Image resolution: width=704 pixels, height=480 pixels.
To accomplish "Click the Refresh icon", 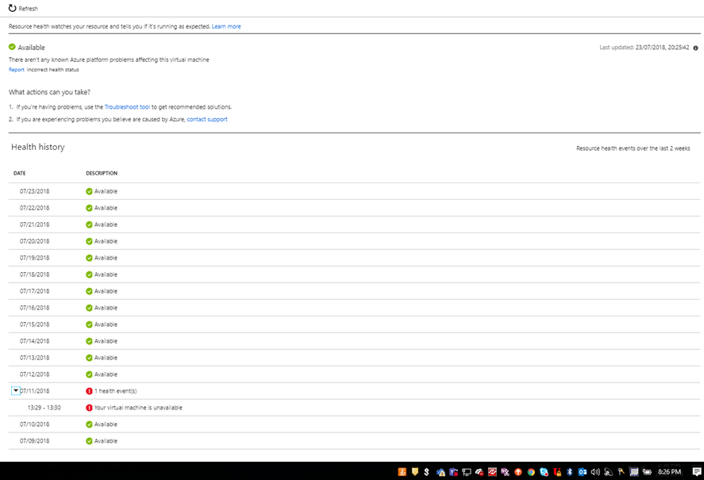I will (12, 8).
